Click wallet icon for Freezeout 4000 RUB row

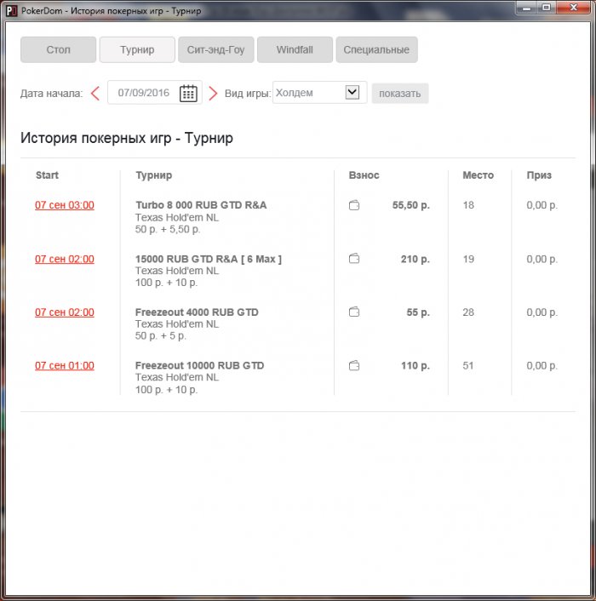pos(354,312)
